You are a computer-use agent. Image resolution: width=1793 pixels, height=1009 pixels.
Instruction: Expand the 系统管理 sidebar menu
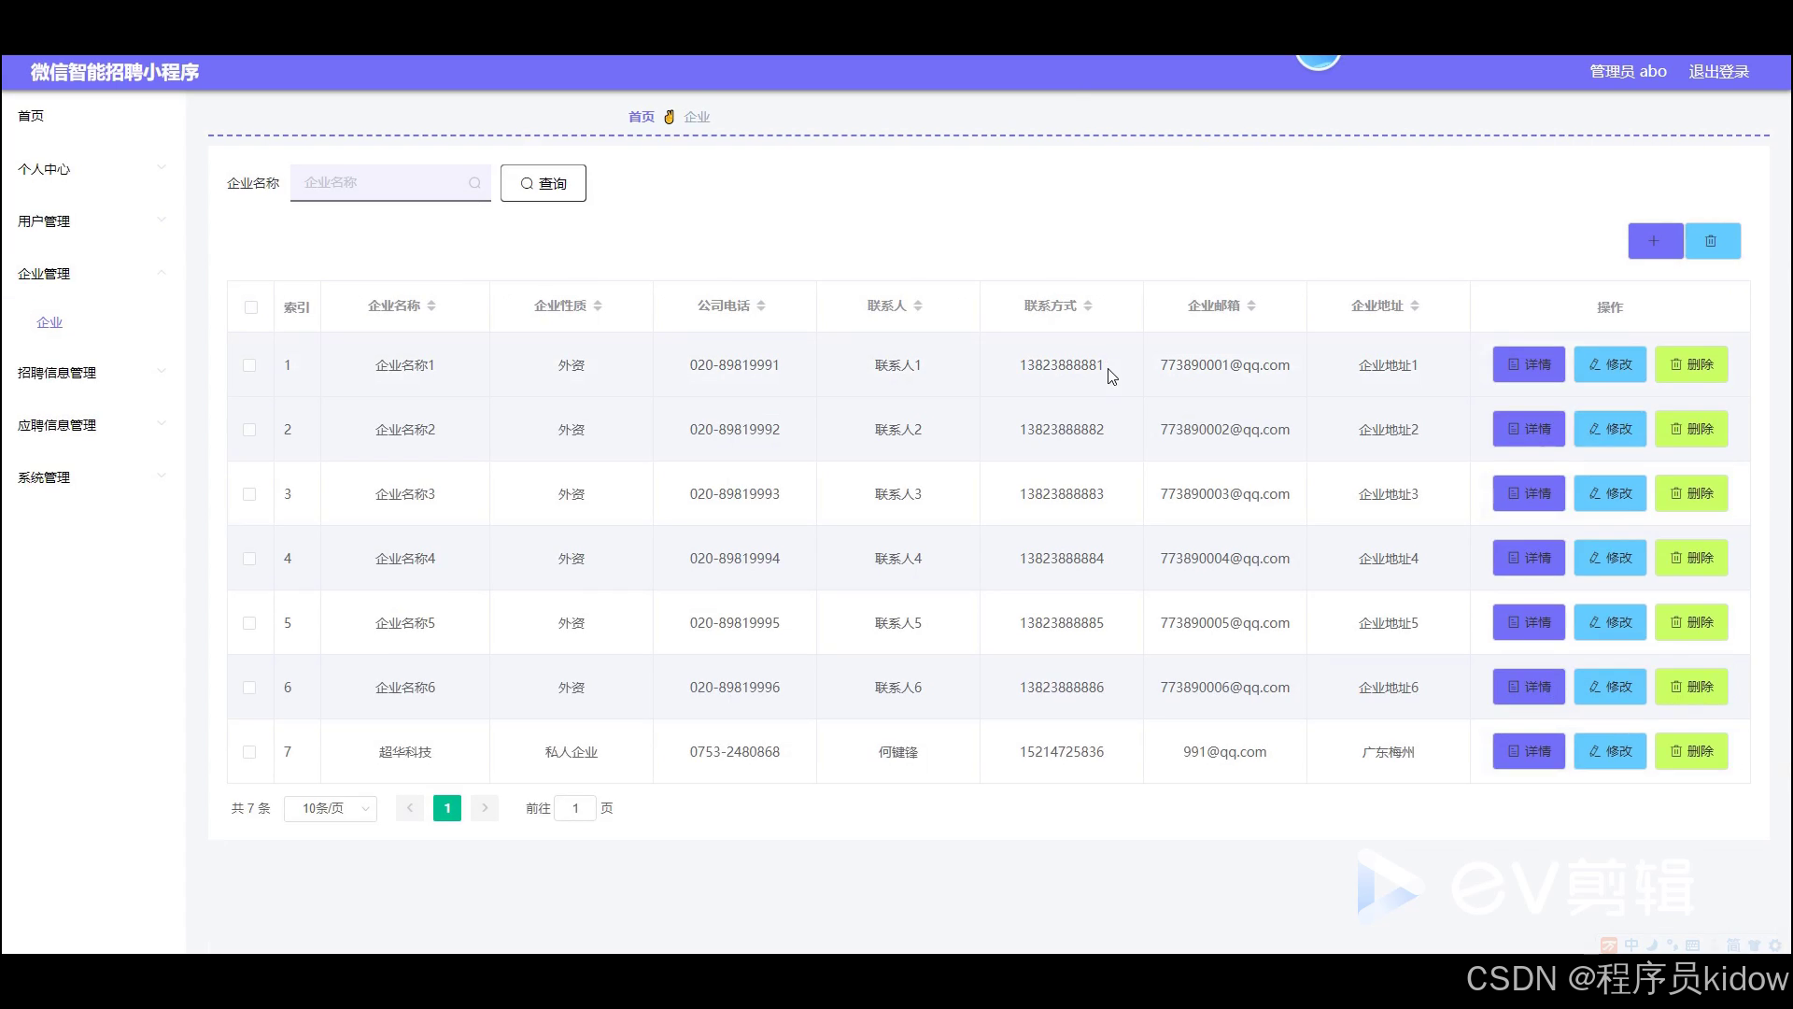(x=92, y=477)
